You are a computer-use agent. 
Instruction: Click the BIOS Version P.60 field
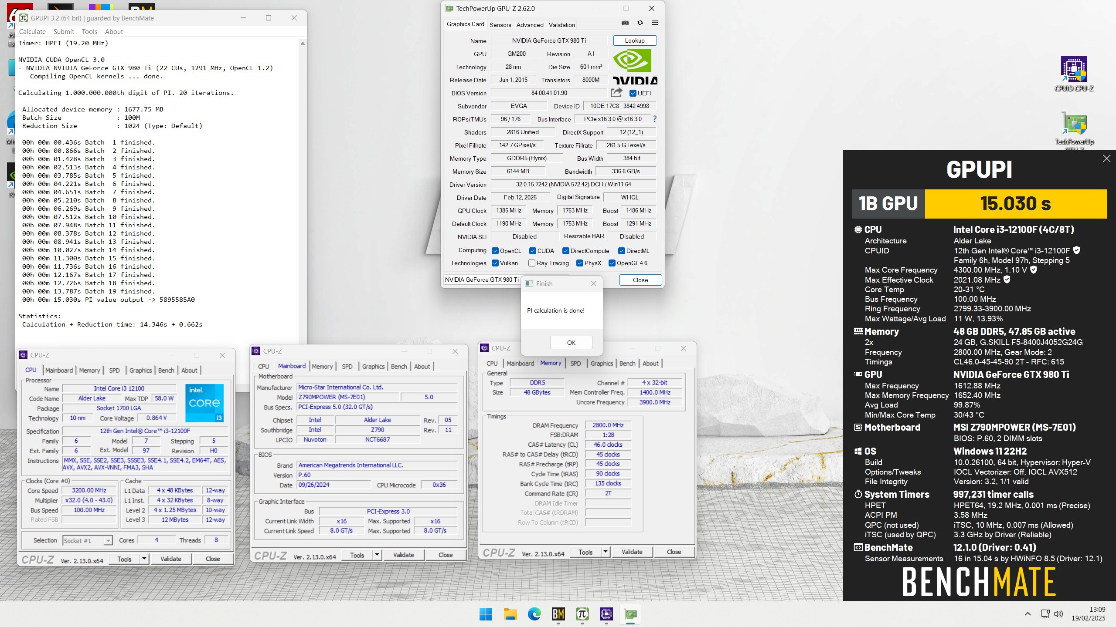378,475
